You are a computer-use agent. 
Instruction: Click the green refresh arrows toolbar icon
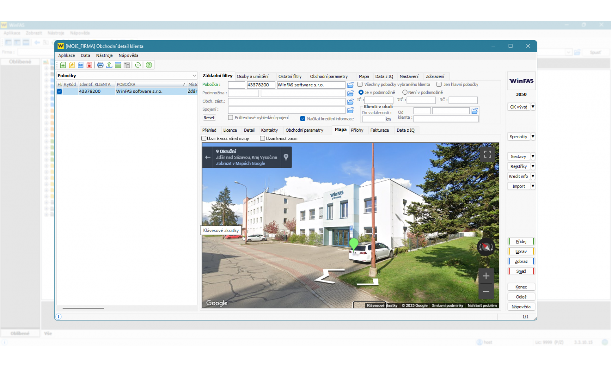coord(138,65)
